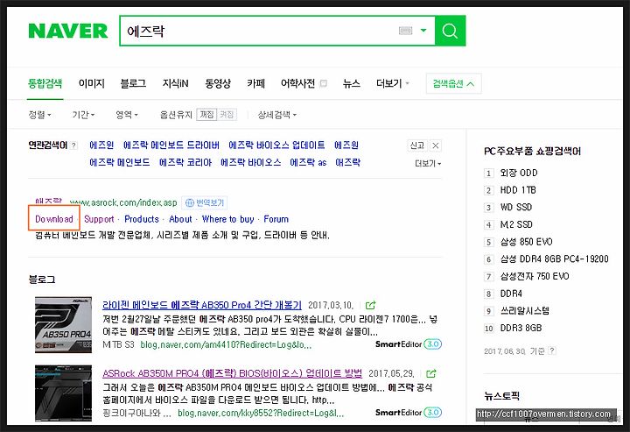
Task: Open the ASRock Support link
Action: coord(99,219)
